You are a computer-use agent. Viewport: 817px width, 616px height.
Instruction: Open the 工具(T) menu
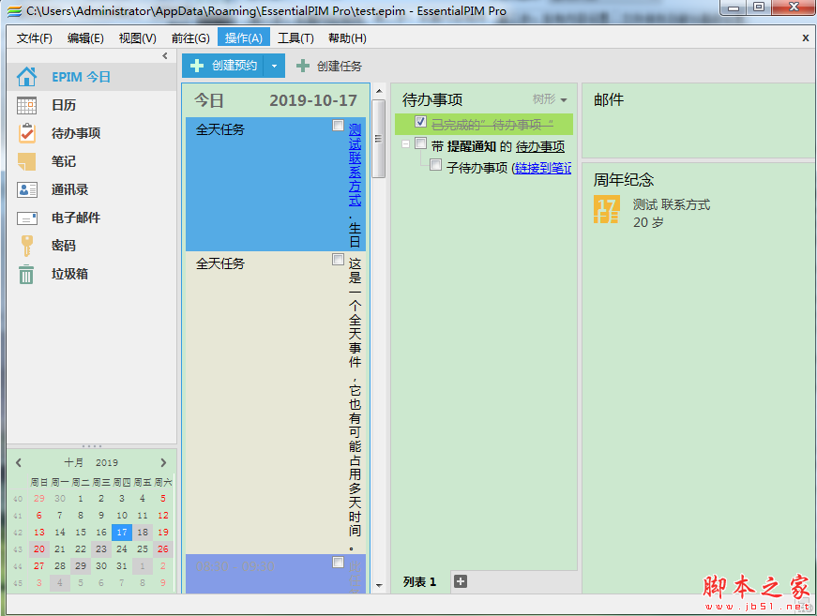coord(295,38)
